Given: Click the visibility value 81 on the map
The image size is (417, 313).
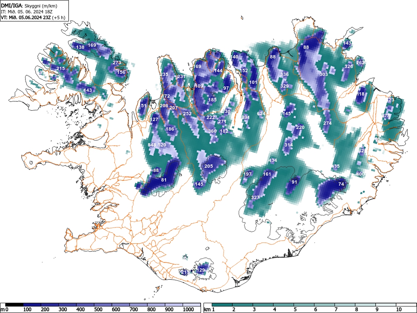Looking at the screenshot, I should coord(164,180).
